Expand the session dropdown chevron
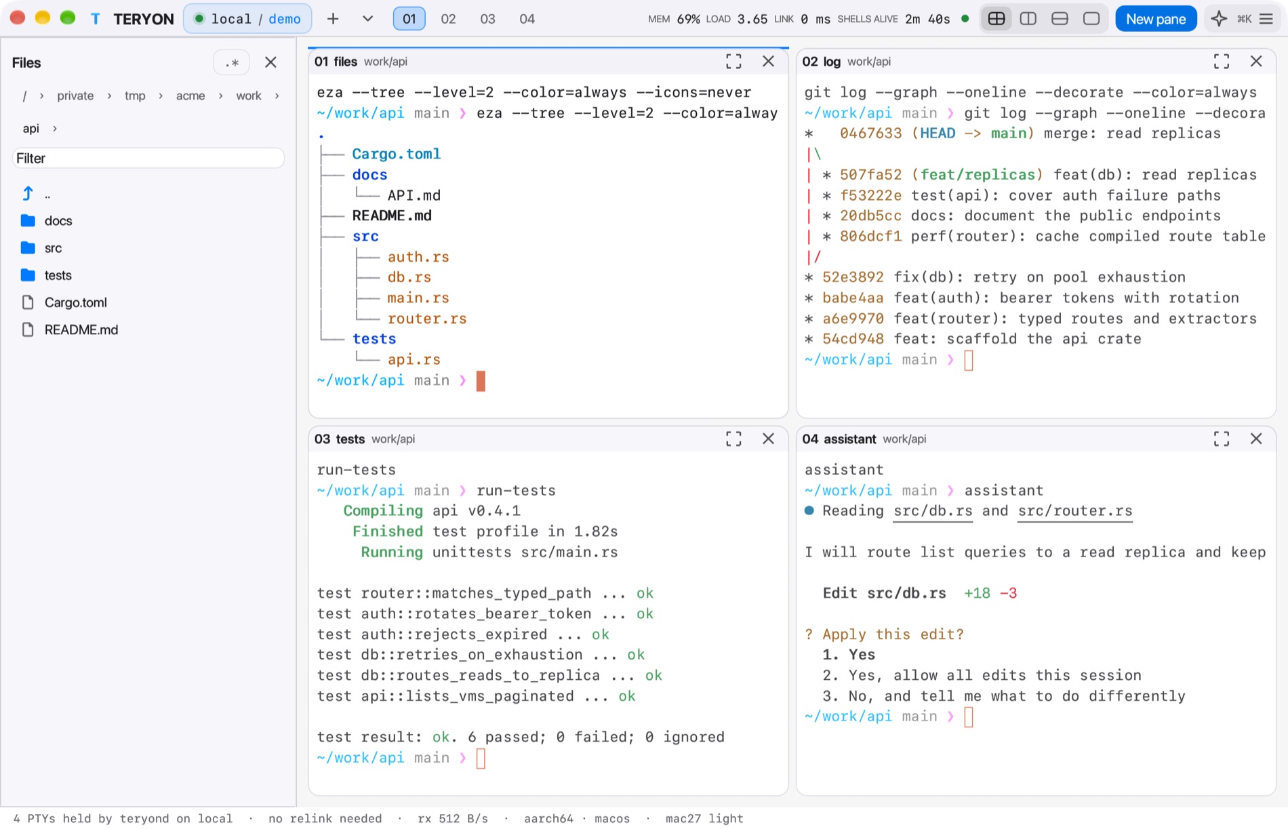The image size is (1288, 829). coord(367,19)
